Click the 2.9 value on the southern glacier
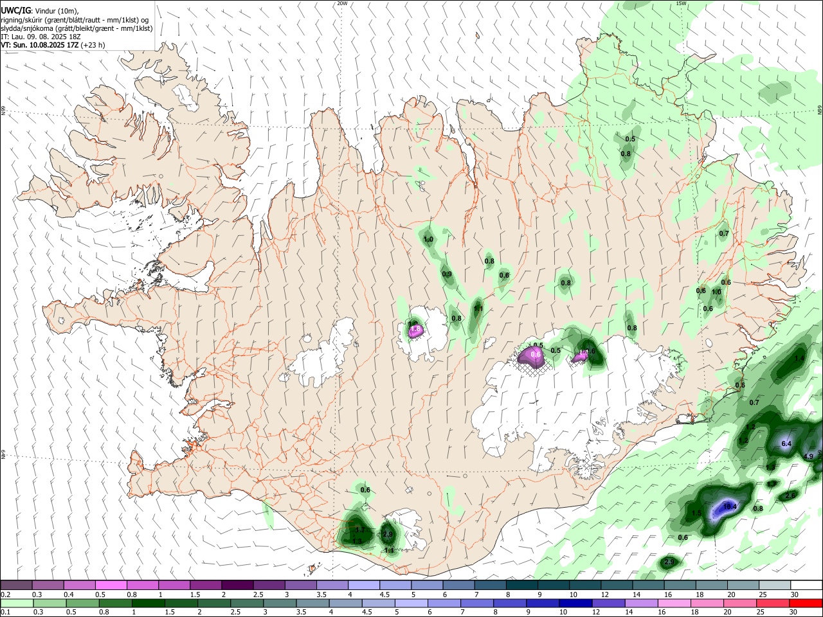The width and height of the screenshot is (823, 617). (388, 534)
